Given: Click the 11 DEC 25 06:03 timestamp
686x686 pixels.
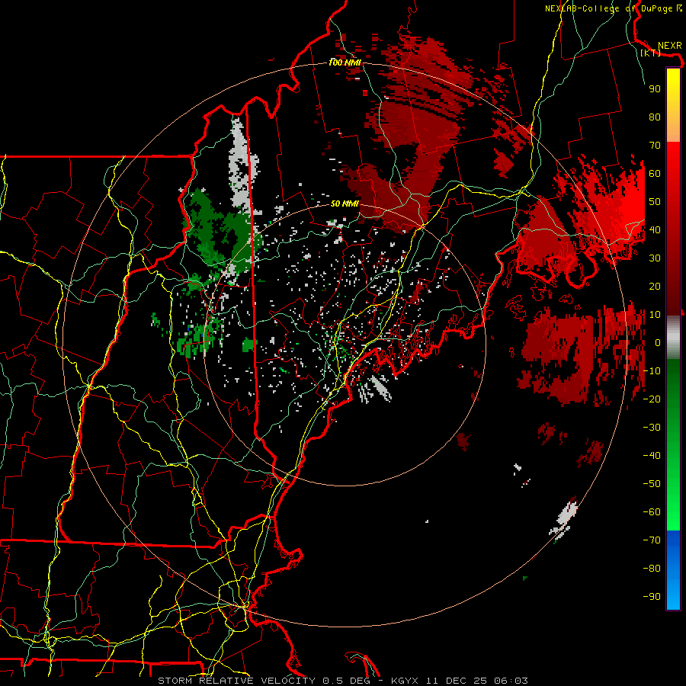Looking at the screenshot, I should click(477, 681).
